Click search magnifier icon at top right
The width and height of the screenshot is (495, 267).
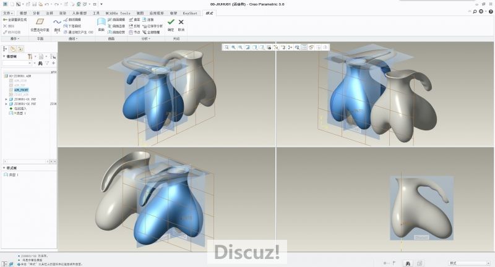[x=475, y=12]
